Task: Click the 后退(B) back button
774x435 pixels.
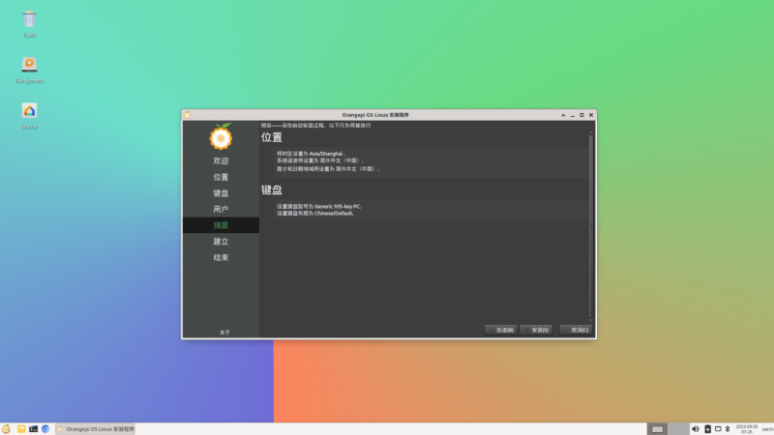Action: point(499,330)
